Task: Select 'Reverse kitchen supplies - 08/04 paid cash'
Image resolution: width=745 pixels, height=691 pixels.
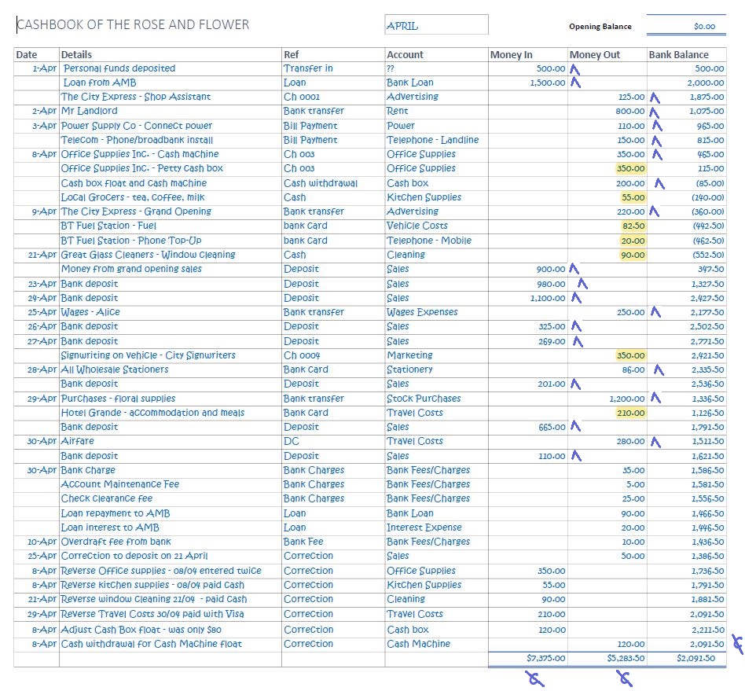Action: pyautogui.click(x=152, y=586)
